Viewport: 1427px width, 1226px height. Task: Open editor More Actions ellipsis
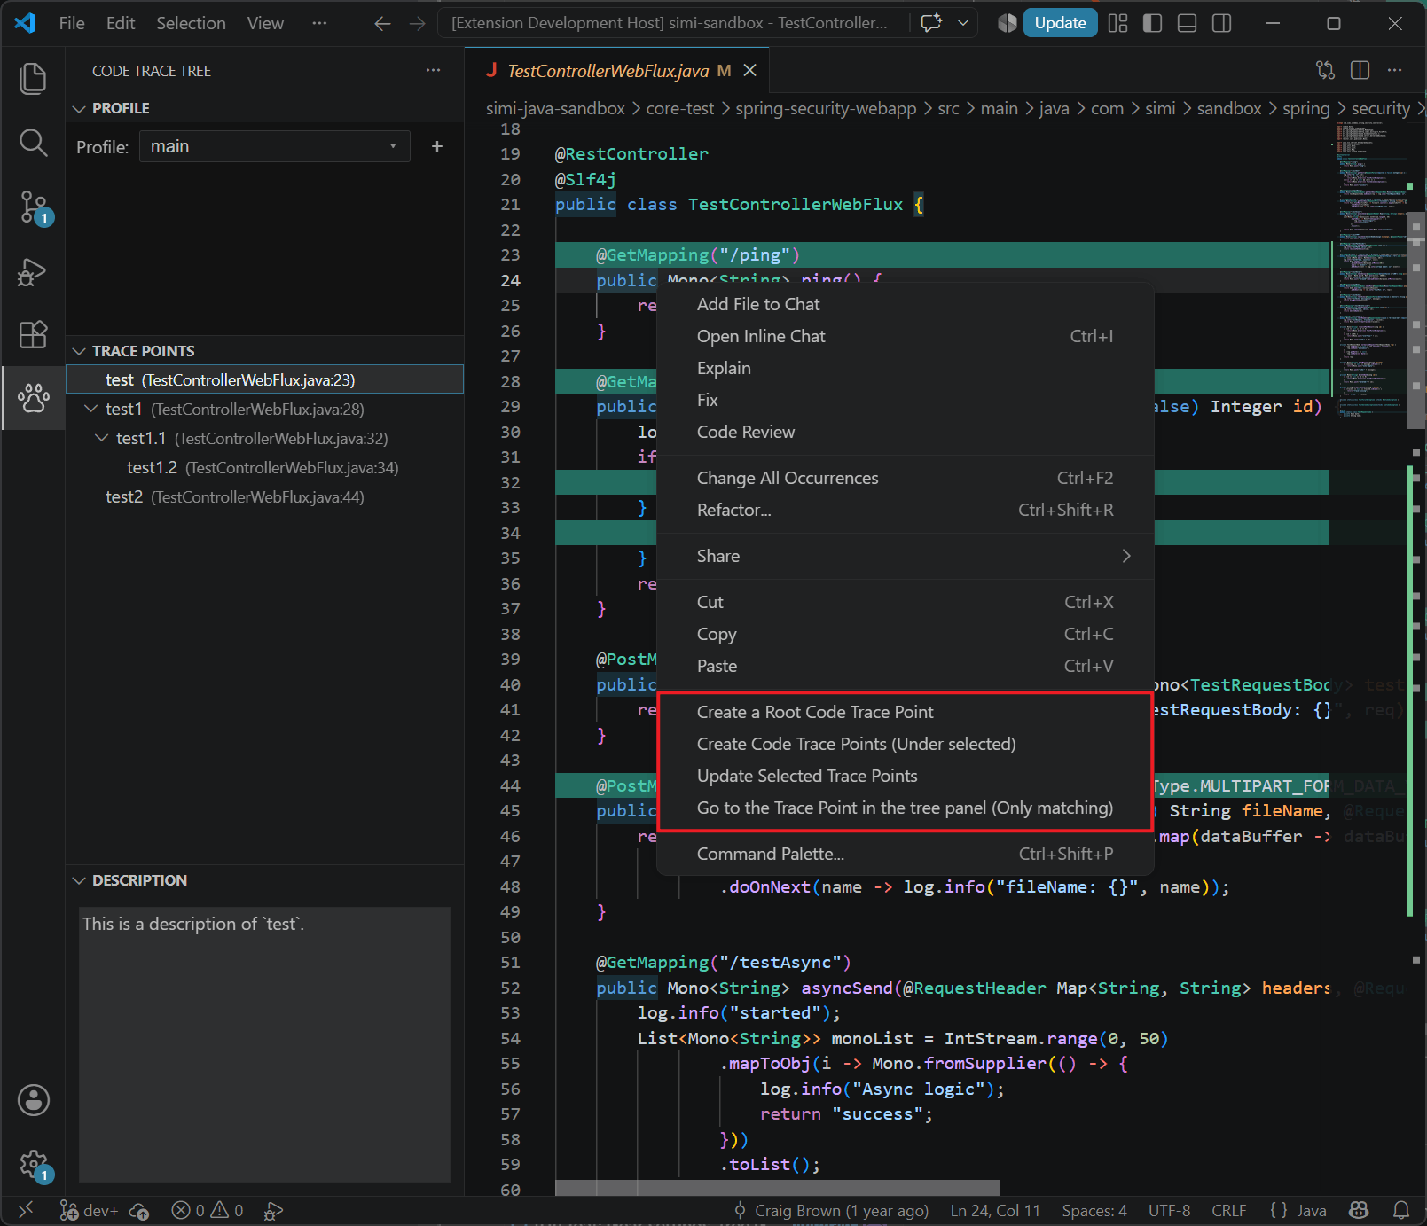[x=1394, y=71]
